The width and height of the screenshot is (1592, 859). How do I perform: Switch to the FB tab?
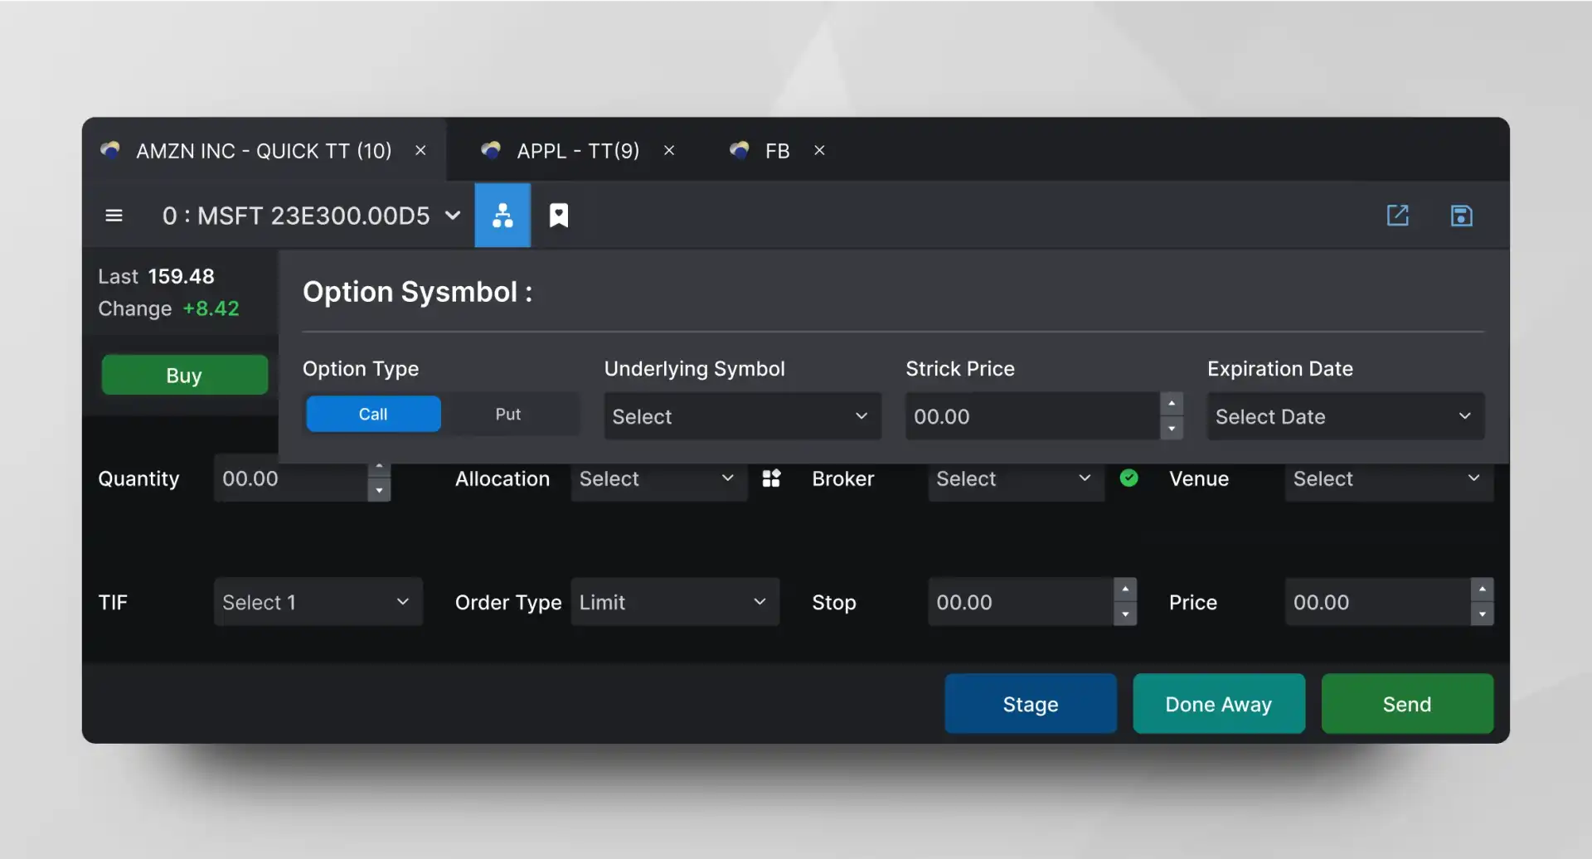777,150
